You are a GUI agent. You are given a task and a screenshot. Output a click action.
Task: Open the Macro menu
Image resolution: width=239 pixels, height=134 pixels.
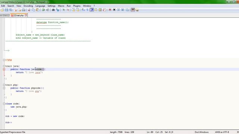click(x=61, y=6)
